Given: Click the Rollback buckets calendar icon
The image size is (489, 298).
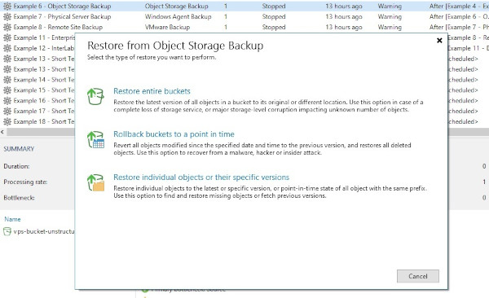Looking at the screenshot, I should click(95, 139).
